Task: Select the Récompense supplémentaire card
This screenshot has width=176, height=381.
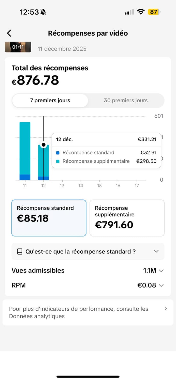Action: tap(127, 218)
